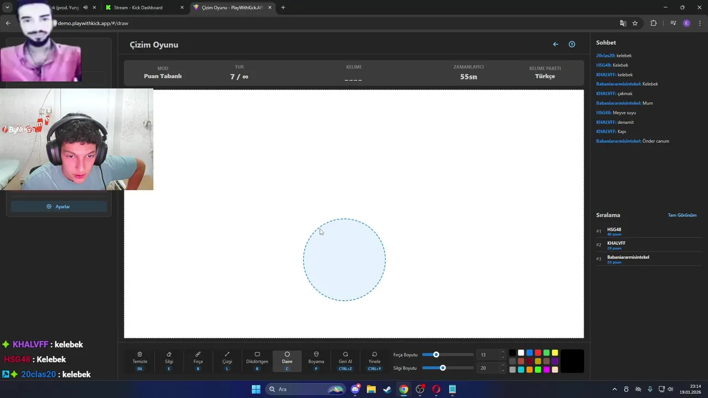Click the taskbar microphone icon

tap(650, 389)
